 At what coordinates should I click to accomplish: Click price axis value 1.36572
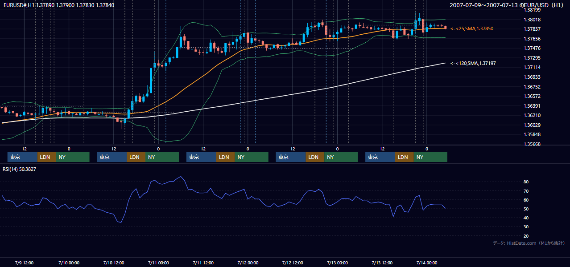[532, 96]
